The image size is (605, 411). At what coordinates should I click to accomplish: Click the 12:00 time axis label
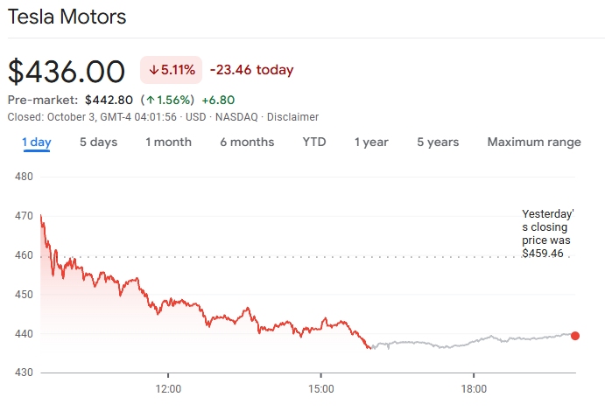coord(168,388)
